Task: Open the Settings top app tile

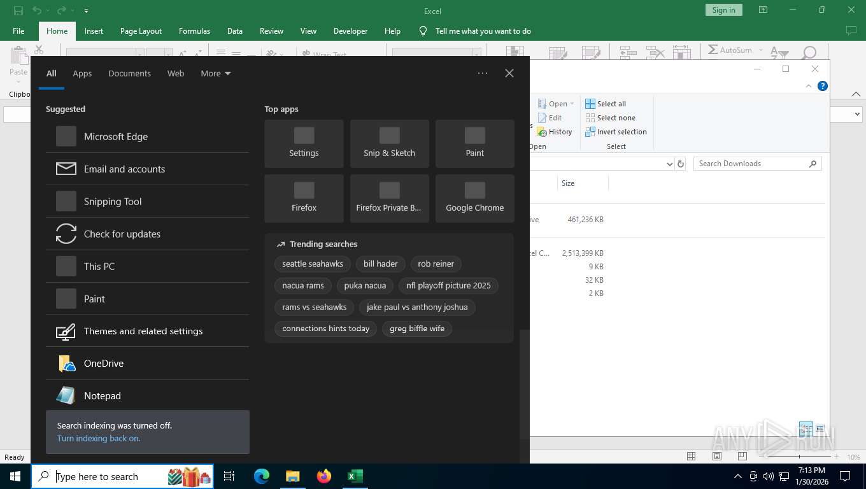Action: [x=304, y=143]
